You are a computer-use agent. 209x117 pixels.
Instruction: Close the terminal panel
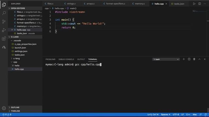[205, 59]
